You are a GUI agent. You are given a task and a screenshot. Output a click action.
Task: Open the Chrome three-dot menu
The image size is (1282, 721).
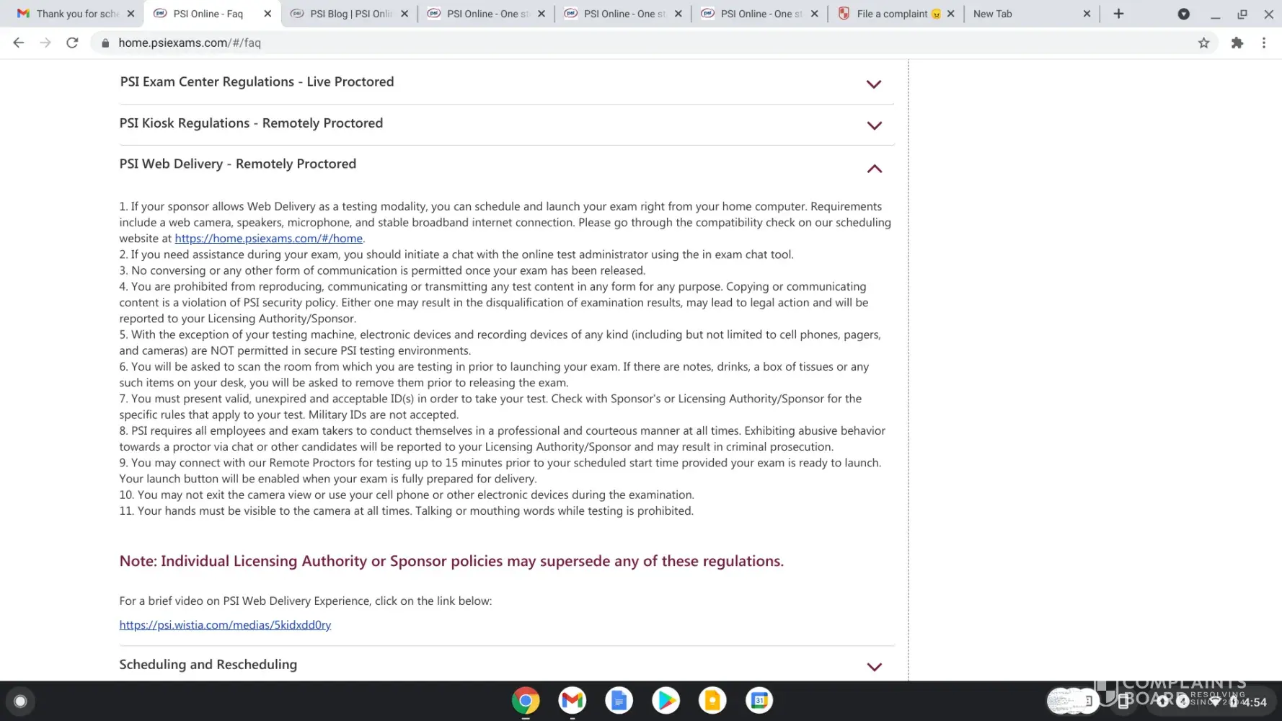coord(1264,43)
